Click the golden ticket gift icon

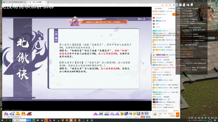point(134,114)
